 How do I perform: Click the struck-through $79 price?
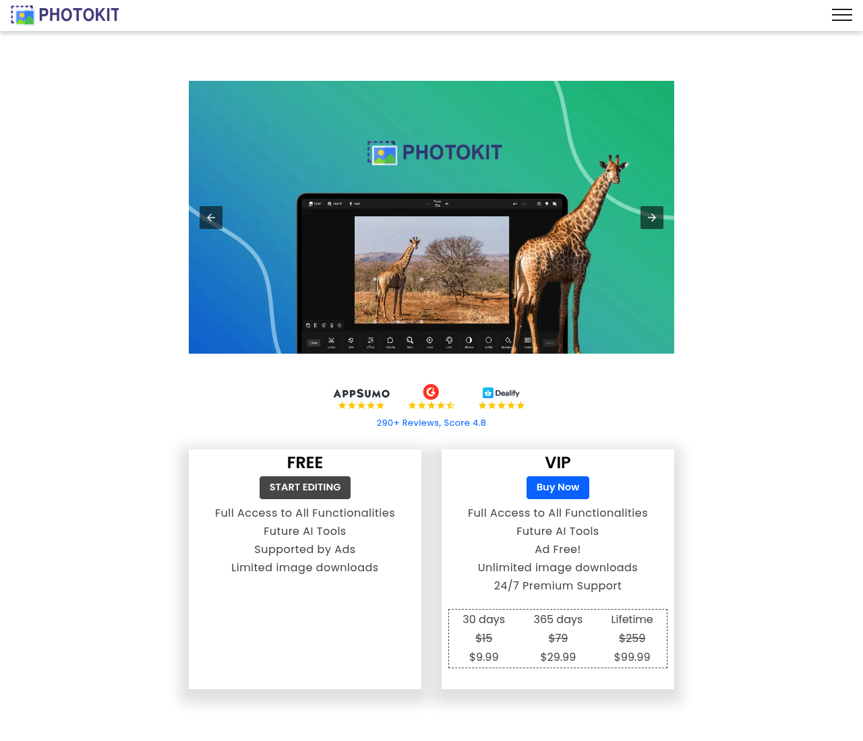click(558, 638)
